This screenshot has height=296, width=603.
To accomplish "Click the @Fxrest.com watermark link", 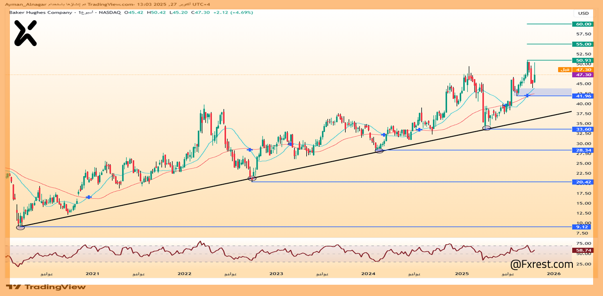I will click(541, 264).
